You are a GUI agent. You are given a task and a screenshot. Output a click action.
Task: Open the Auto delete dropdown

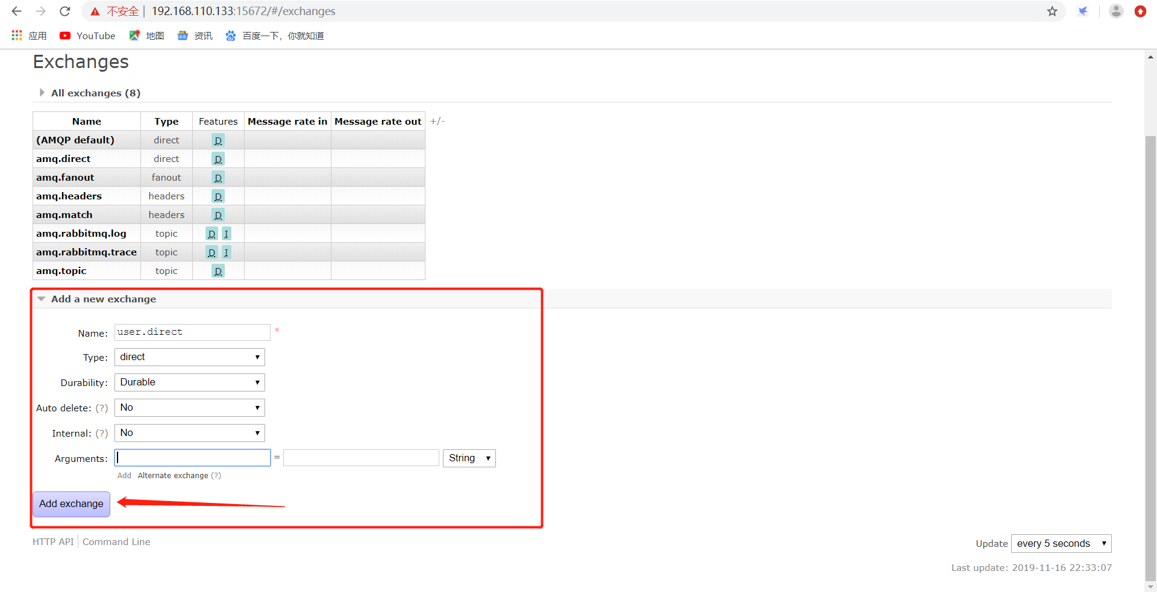(190, 408)
